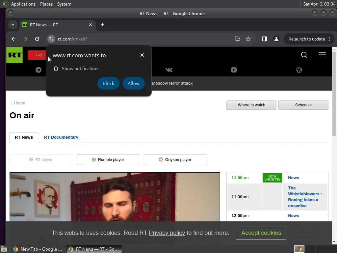337x253 pixels.
Task: Toggle the Chrome side panel
Action: click(264, 39)
